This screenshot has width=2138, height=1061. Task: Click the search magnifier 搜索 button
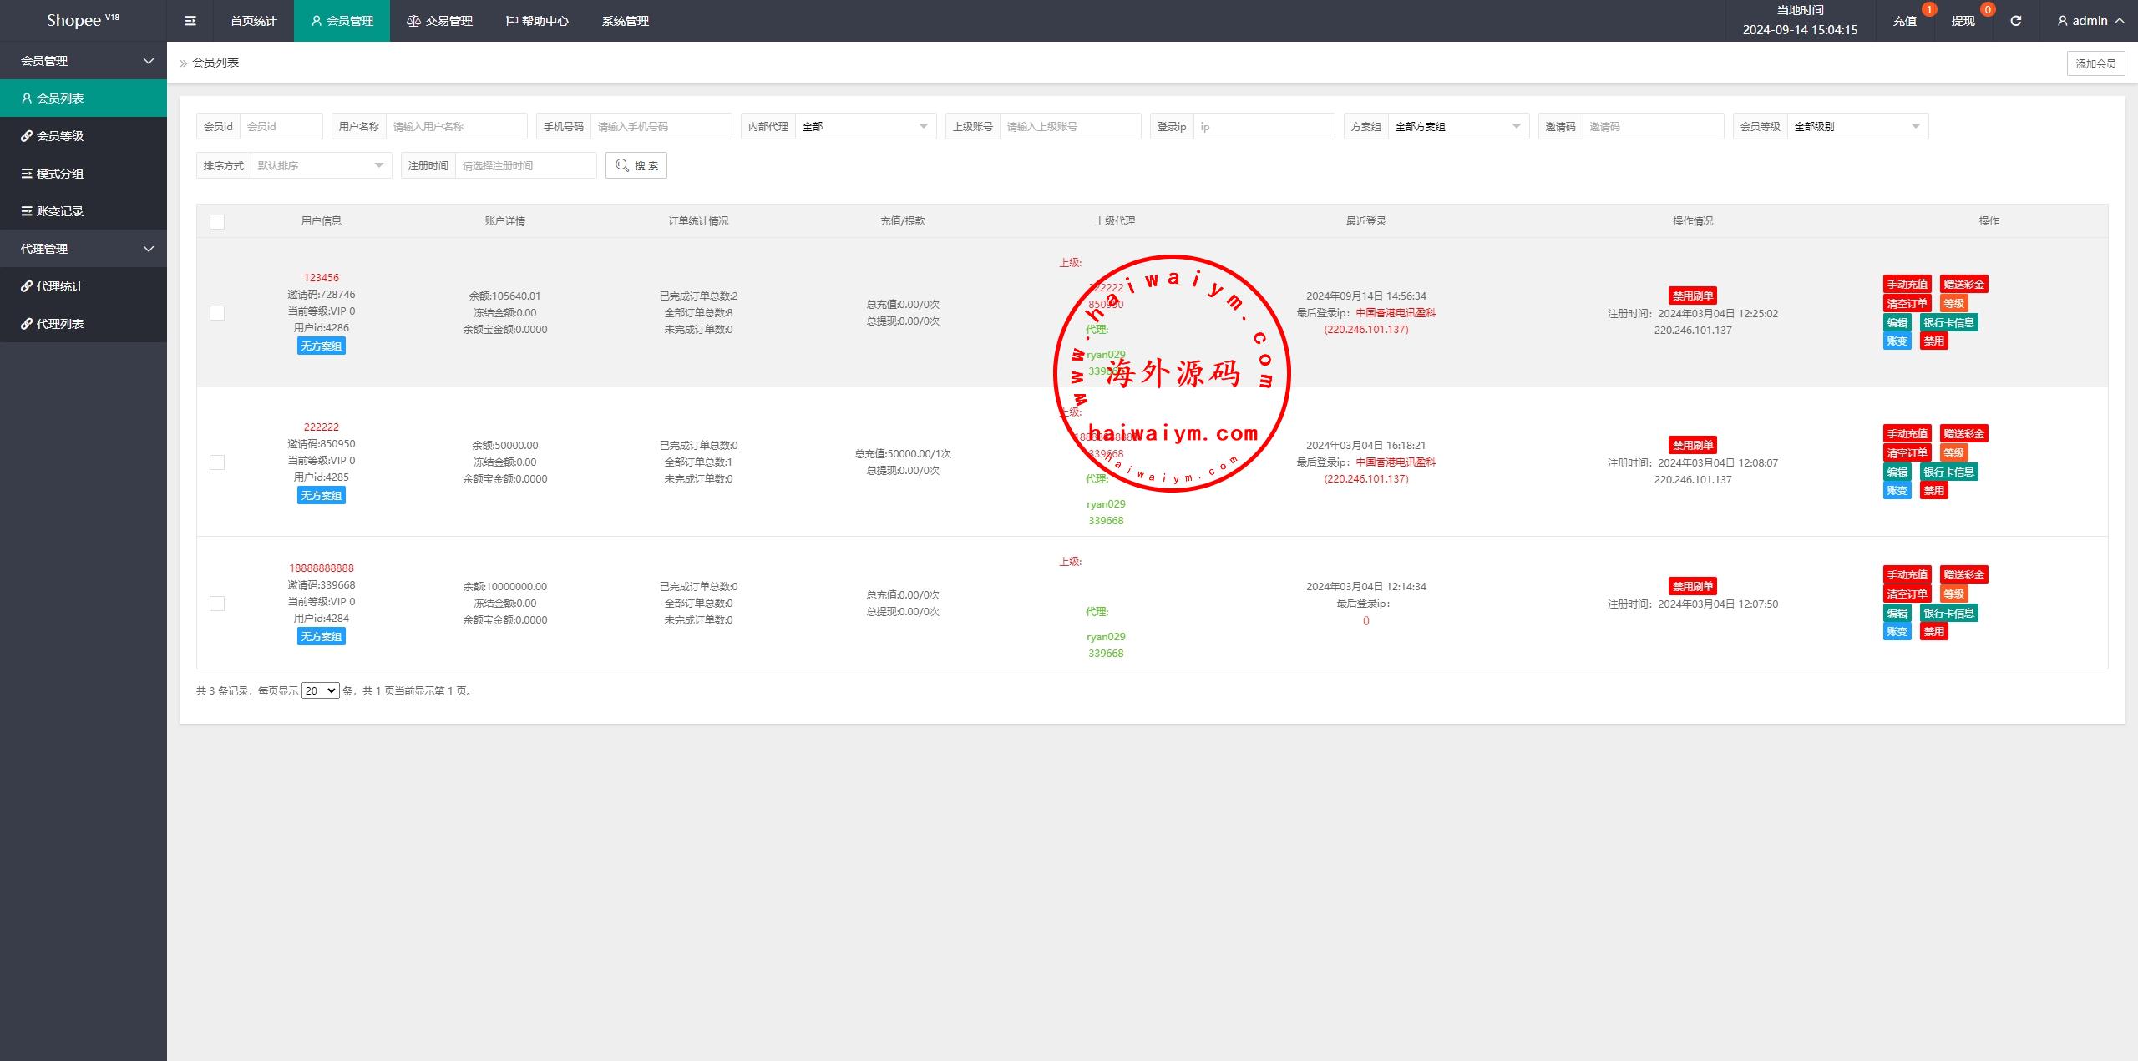[636, 165]
